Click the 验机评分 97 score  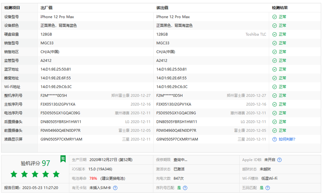36,163
